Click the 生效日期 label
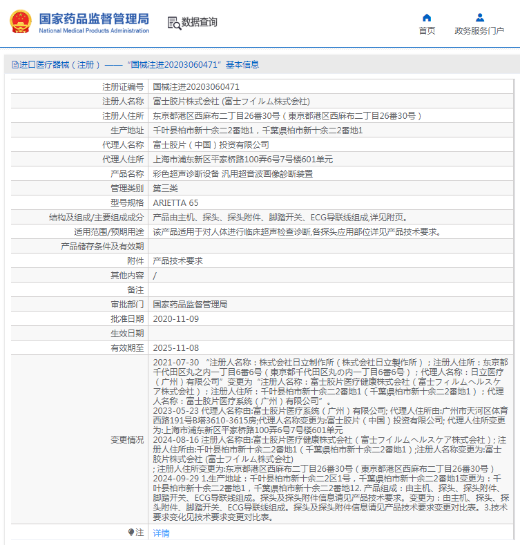This screenshot has width=520, height=545. point(127,334)
